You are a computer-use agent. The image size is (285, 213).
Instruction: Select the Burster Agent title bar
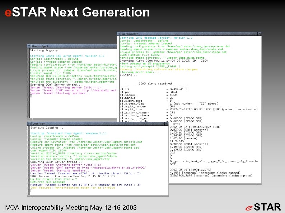coord(74,47)
